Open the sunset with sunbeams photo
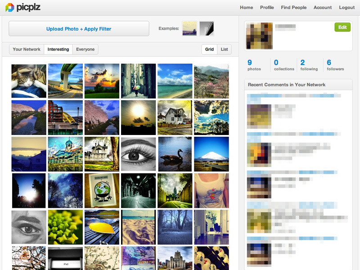This screenshot has width=360, height=270. [x=102, y=81]
